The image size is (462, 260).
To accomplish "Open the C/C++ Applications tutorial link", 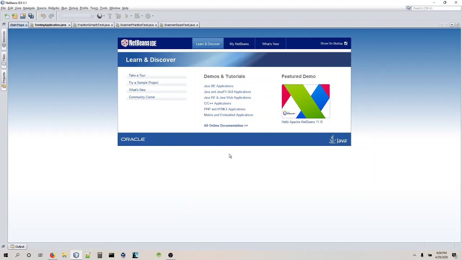I will pyautogui.click(x=217, y=103).
